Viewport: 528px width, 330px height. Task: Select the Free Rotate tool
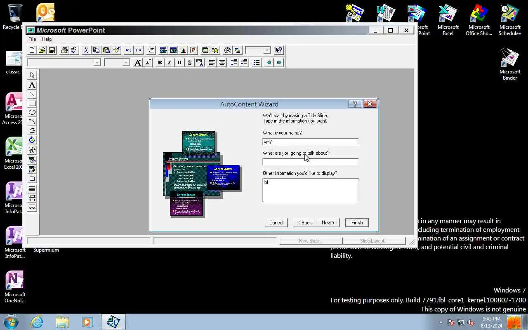coord(32,140)
